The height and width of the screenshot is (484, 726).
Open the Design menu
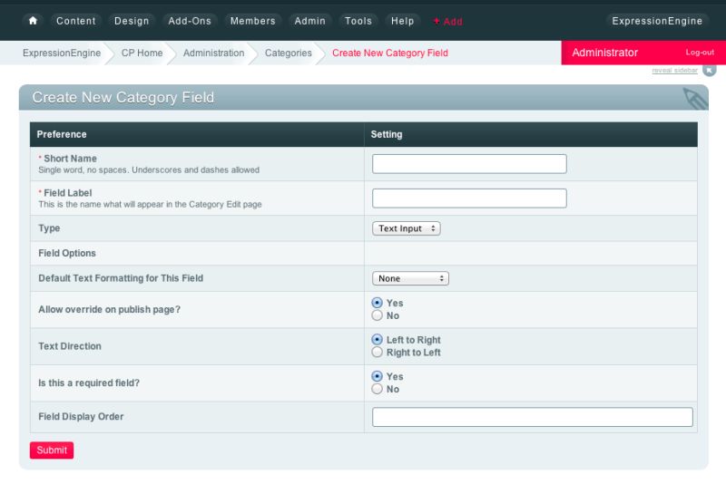coord(132,21)
